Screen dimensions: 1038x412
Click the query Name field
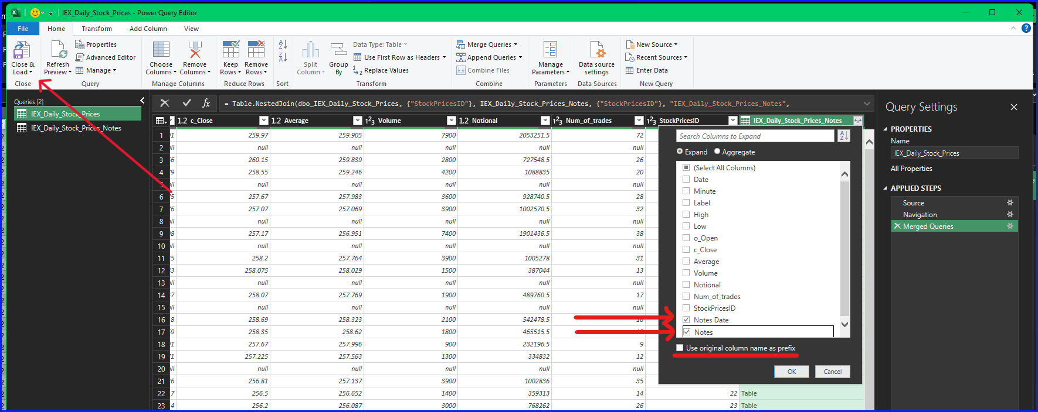click(954, 153)
